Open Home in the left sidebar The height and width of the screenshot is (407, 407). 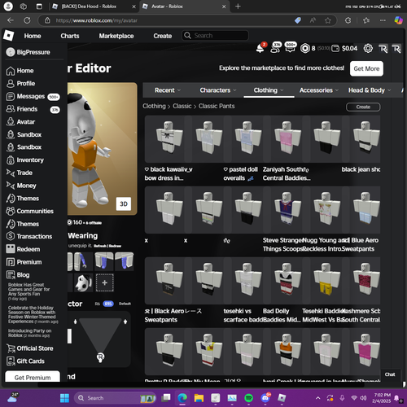(x=20, y=71)
